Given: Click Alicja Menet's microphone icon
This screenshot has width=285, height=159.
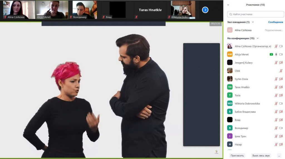Looking at the screenshot, I should coord(276,54).
